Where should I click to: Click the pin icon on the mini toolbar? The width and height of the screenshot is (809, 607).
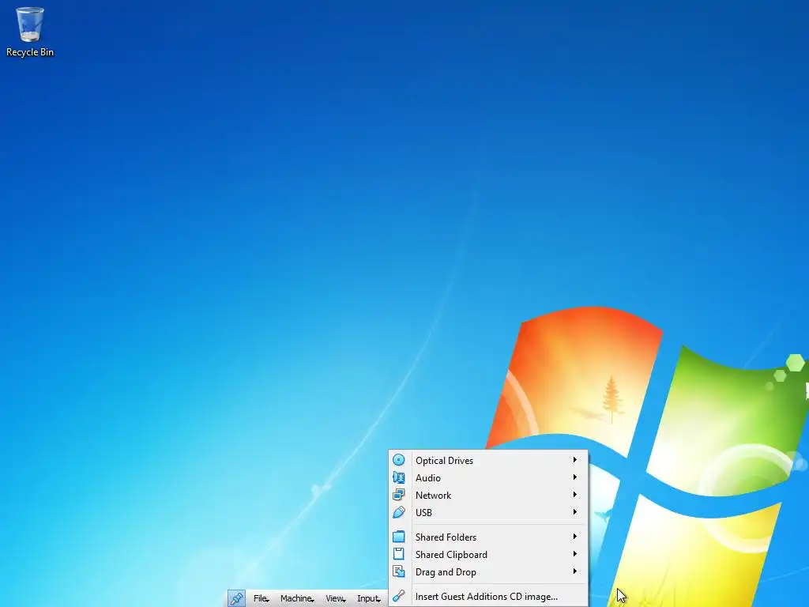coord(236,599)
